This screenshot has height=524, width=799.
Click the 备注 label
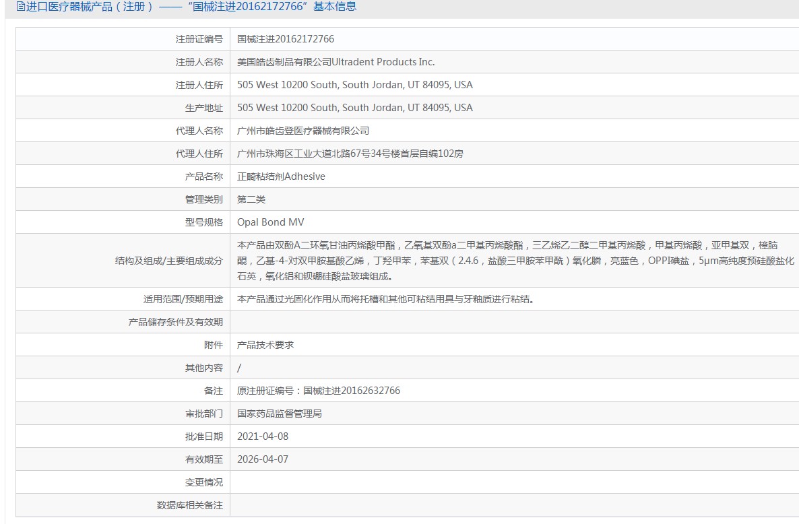[x=214, y=391]
